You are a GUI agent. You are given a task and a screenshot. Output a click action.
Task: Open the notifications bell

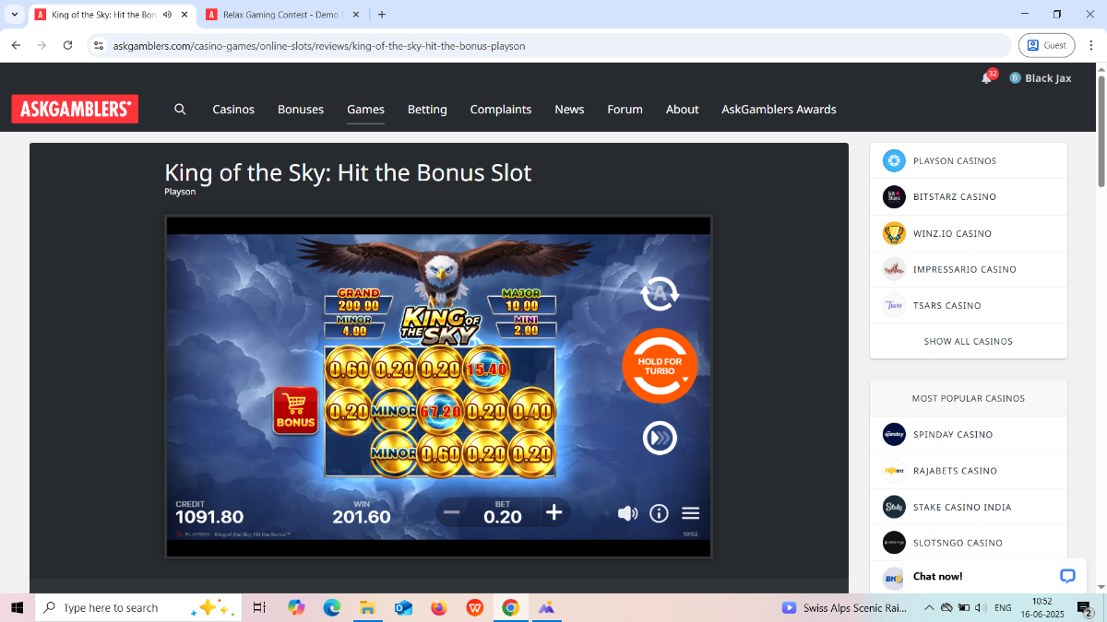pyautogui.click(x=986, y=78)
